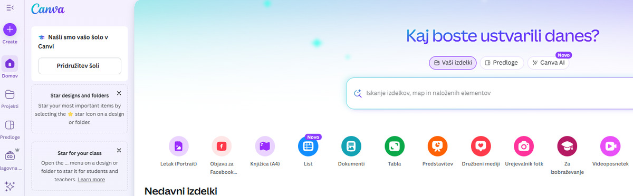Launch the Urejevalnik fotk photo editor

click(x=524, y=146)
